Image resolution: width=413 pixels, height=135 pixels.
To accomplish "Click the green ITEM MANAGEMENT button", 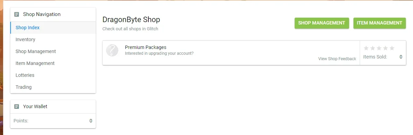I will (x=379, y=23).
